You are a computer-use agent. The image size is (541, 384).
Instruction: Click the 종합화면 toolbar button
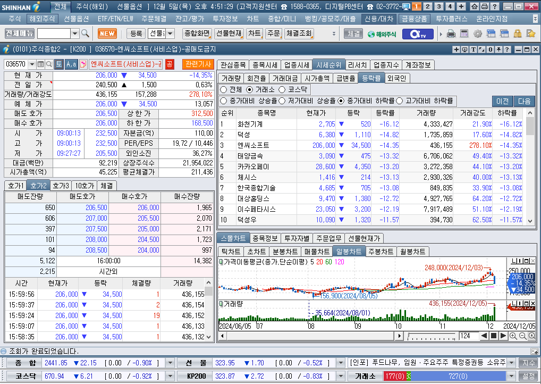197,34
